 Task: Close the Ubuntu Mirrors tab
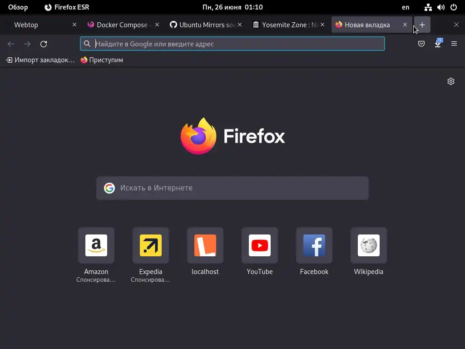pos(240,25)
